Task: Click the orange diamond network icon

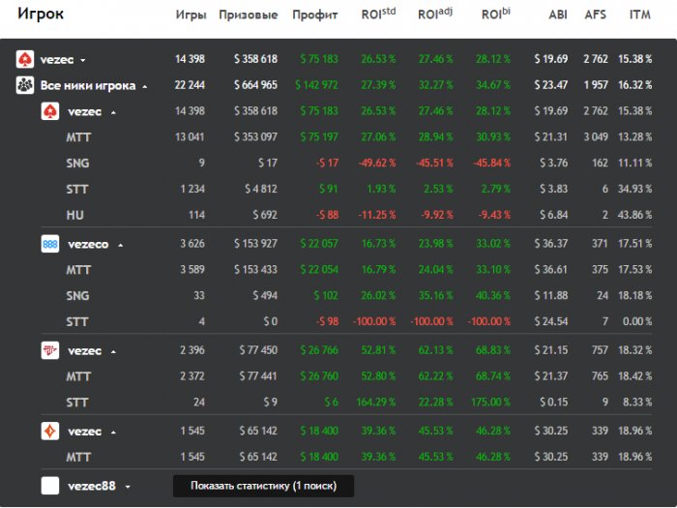Action: pos(50,431)
